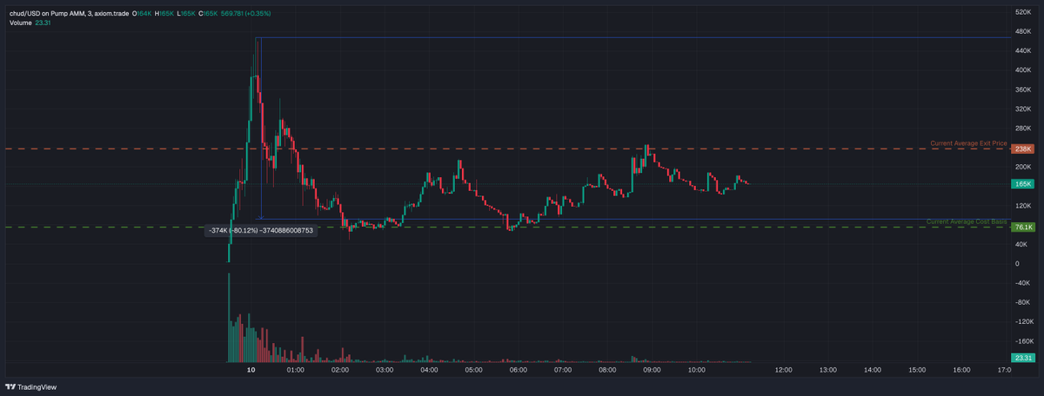The height and width of the screenshot is (396, 1044).
Task: Click the 15:00 time axis label
Action: (x=917, y=370)
